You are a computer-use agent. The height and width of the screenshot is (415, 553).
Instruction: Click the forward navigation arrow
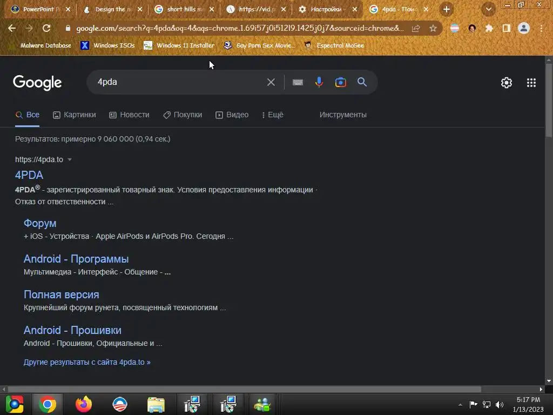click(x=29, y=28)
